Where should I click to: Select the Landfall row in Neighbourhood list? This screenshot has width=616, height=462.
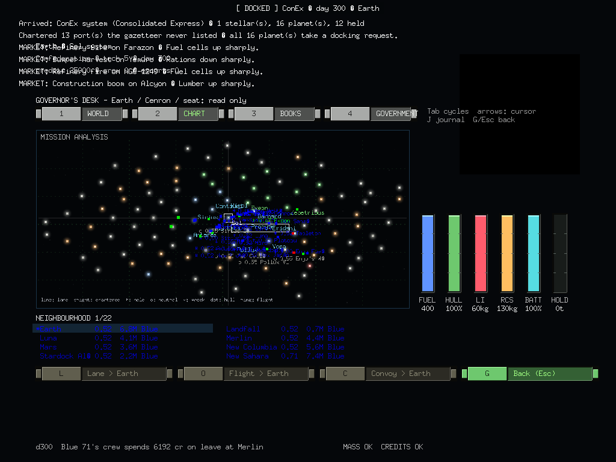coord(285,329)
